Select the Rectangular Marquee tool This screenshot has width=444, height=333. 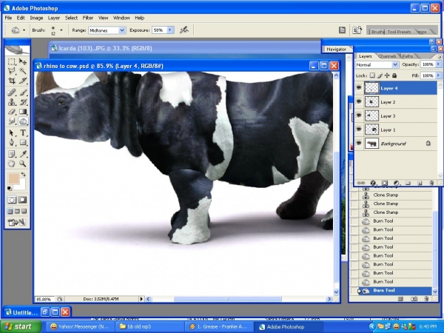pyautogui.click(x=12, y=61)
